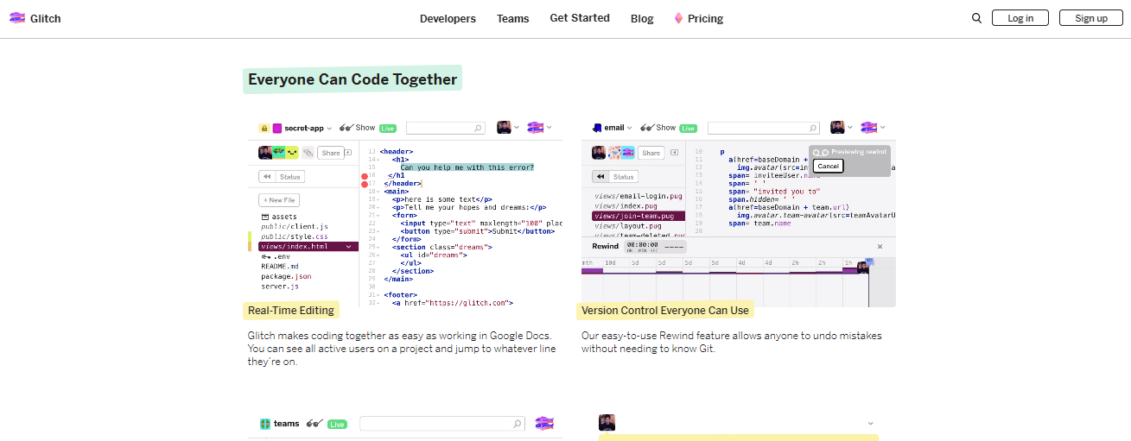Image resolution: width=1131 pixels, height=441 pixels.
Task: Expand user avatar menu chevron in email editor
Action: [x=850, y=128]
